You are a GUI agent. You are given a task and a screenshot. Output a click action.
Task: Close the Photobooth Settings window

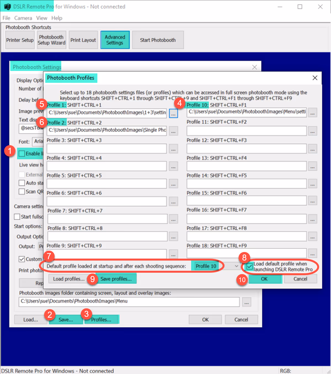coord(255,67)
